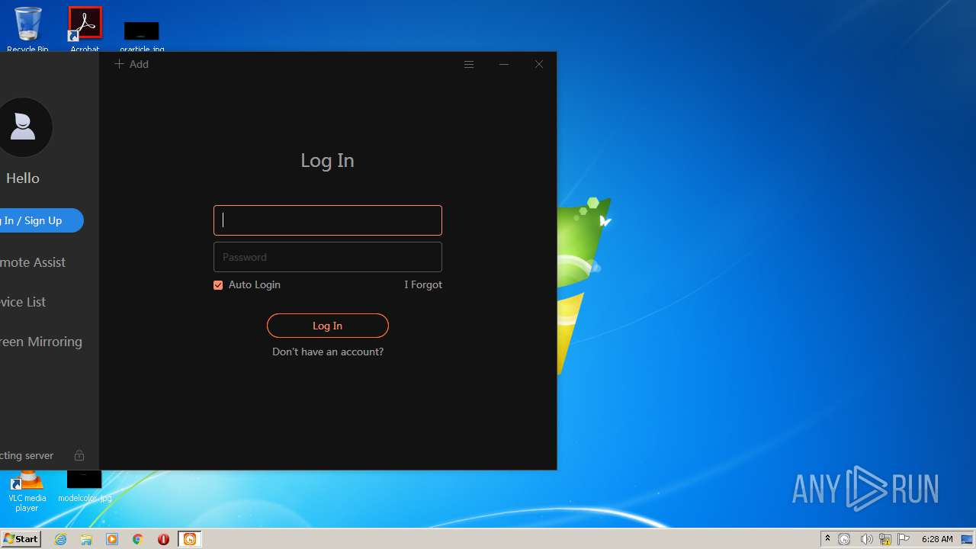Click Don't have an account link
The width and height of the screenshot is (976, 549).
328,352
